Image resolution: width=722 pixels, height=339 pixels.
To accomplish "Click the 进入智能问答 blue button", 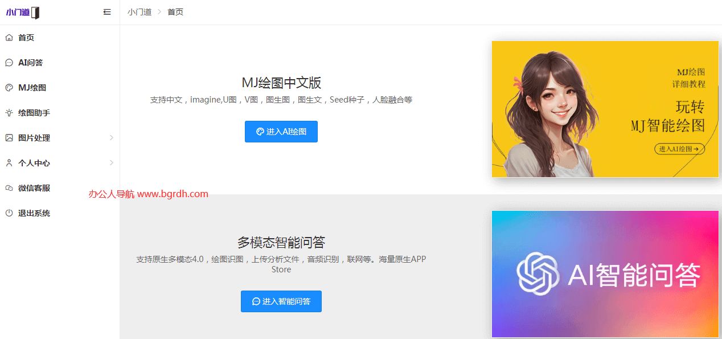I will click(x=281, y=301).
